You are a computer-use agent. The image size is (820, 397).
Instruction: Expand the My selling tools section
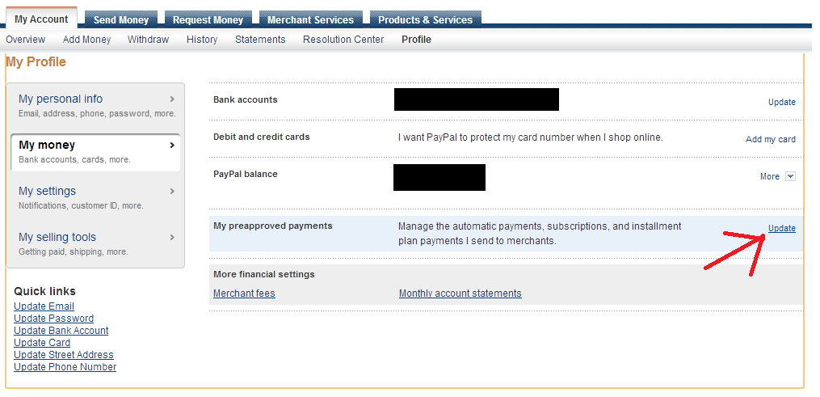(96, 243)
